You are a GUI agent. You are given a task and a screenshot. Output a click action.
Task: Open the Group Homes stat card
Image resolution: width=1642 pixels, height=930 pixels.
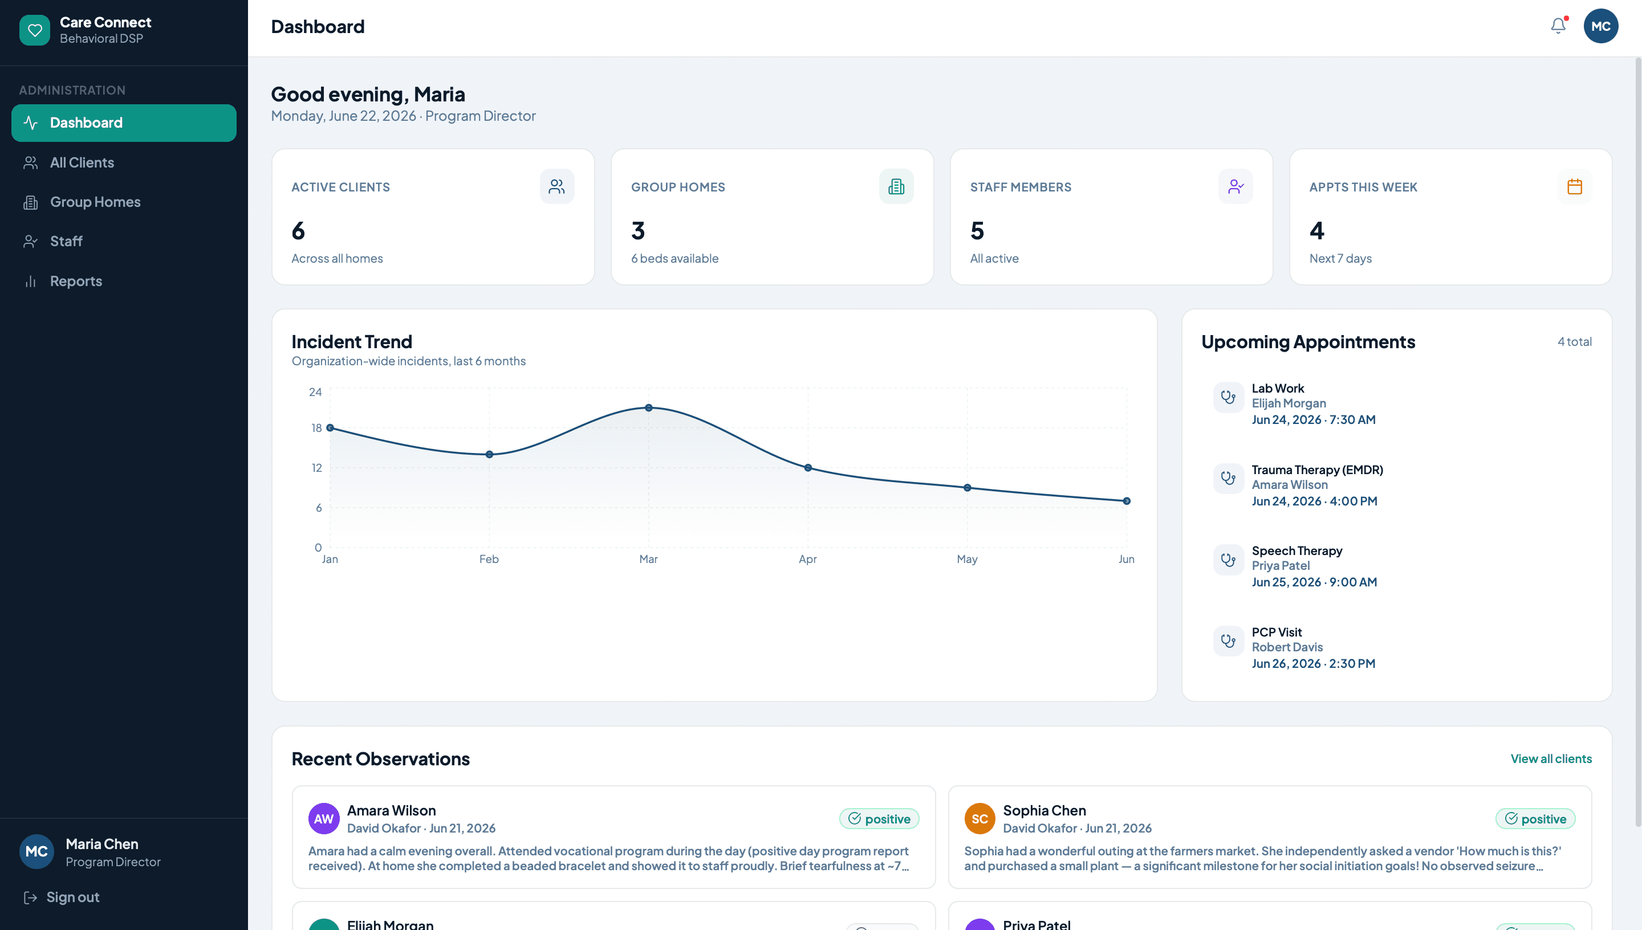click(772, 217)
